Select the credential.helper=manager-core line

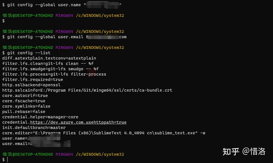click(40, 117)
